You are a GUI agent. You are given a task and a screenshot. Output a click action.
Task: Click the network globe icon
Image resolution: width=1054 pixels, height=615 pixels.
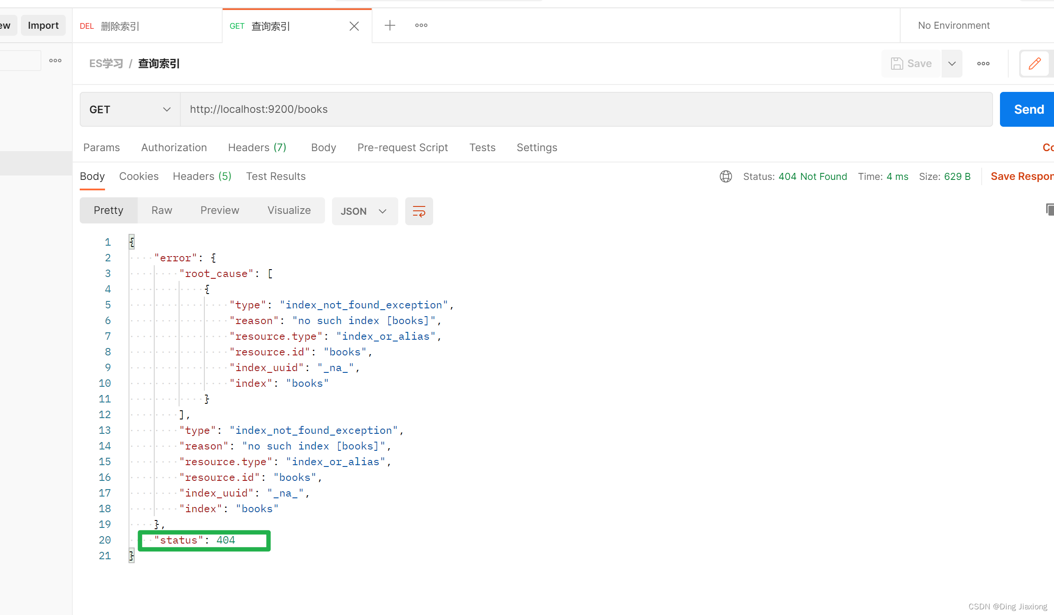pos(726,176)
